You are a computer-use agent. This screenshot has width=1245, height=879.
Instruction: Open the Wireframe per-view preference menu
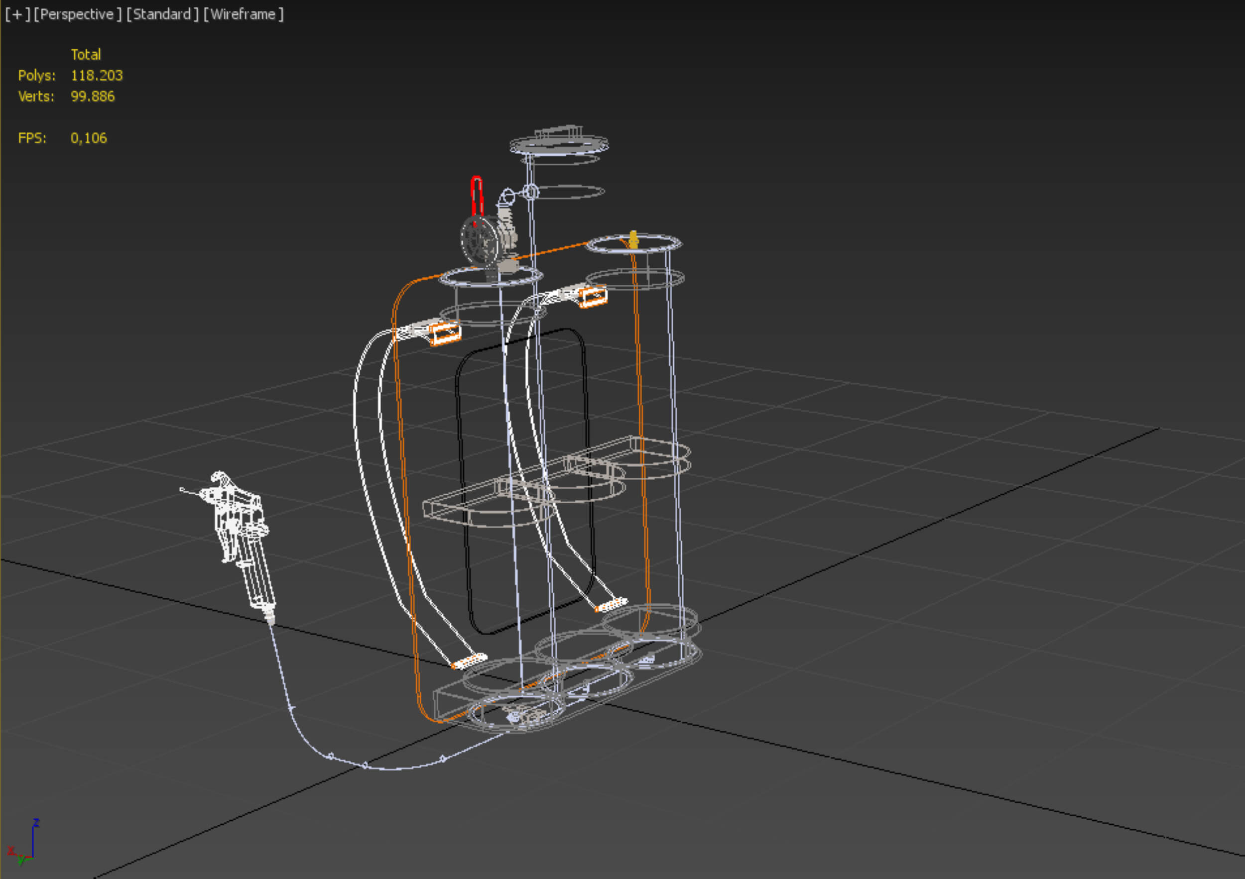243,14
